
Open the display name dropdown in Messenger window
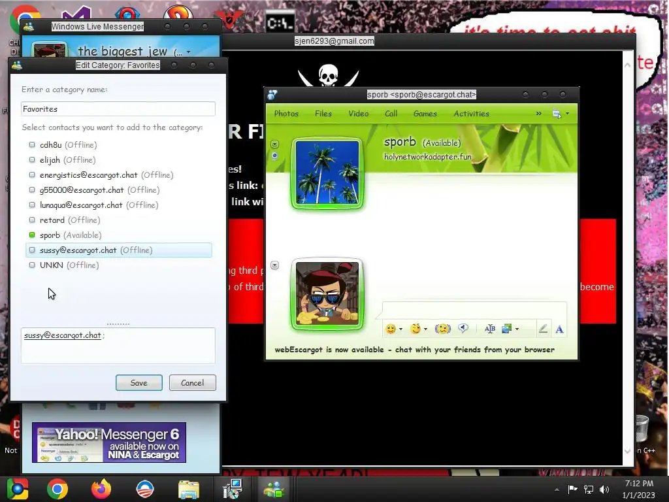(189, 52)
